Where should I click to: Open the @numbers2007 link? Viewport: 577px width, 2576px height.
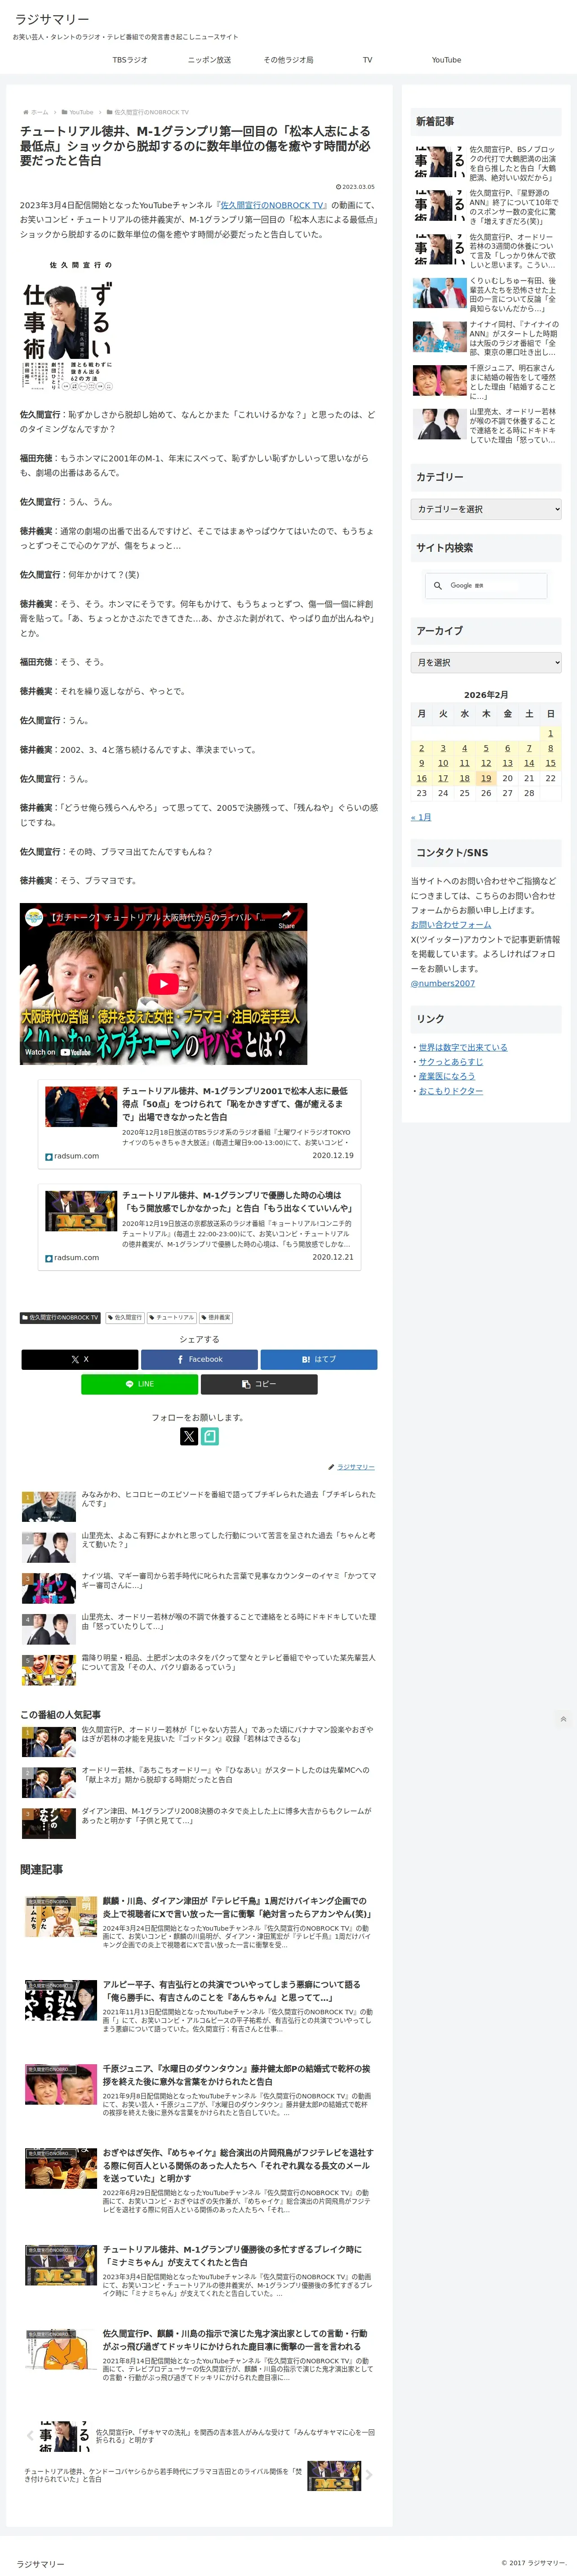443,983
